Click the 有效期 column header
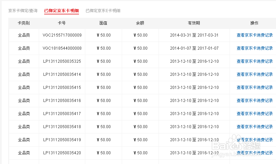 tap(194, 23)
